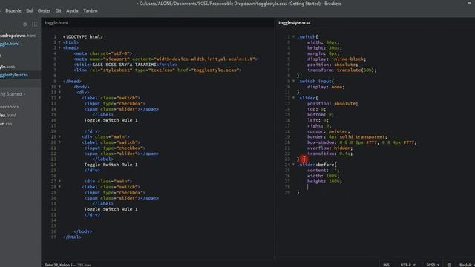Open the SCSS language mode dropdown

(433, 265)
